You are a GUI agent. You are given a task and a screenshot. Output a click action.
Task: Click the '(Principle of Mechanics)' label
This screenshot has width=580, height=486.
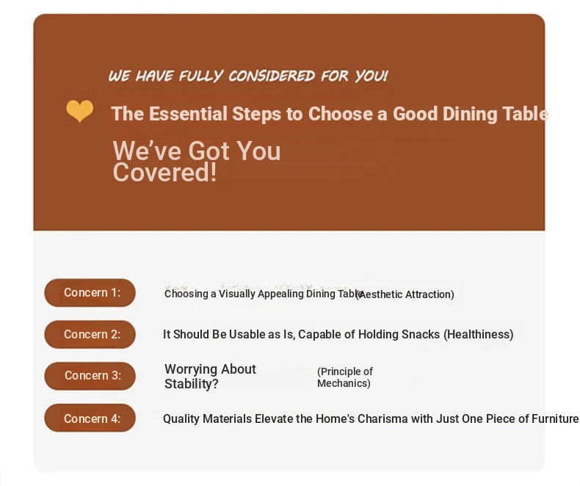(x=345, y=377)
